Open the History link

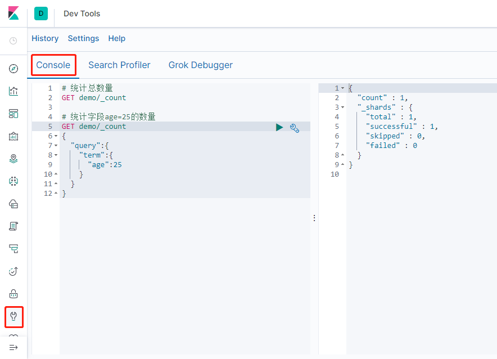tap(45, 38)
